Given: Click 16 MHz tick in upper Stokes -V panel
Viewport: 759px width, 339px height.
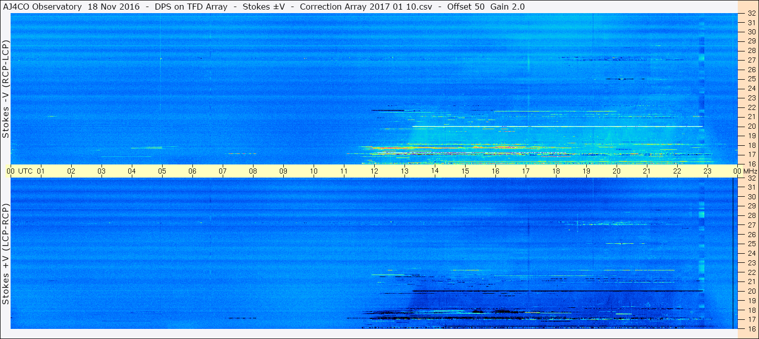Looking at the screenshot, I should (x=751, y=163).
